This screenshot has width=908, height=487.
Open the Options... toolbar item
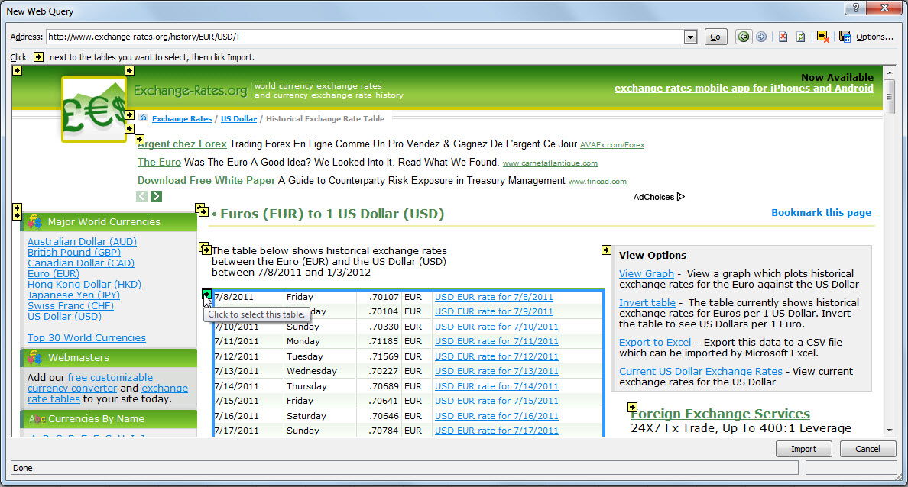click(x=874, y=37)
